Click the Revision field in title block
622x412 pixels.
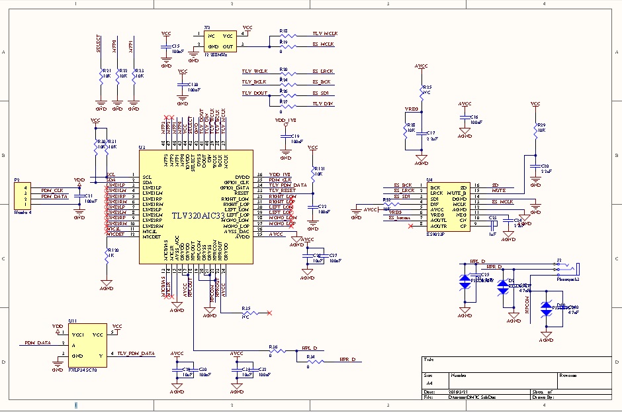[584, 380]
